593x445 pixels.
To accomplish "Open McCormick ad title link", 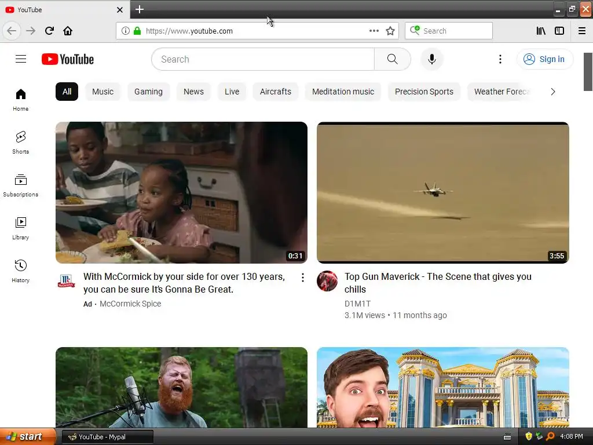I will click(184, 283).
